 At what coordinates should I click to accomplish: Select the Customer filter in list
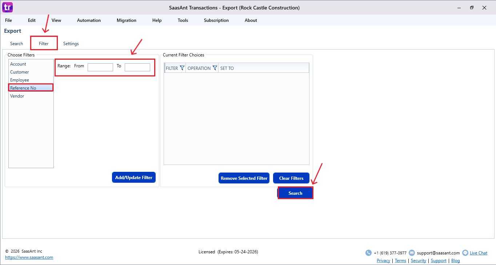pos(31,72)
